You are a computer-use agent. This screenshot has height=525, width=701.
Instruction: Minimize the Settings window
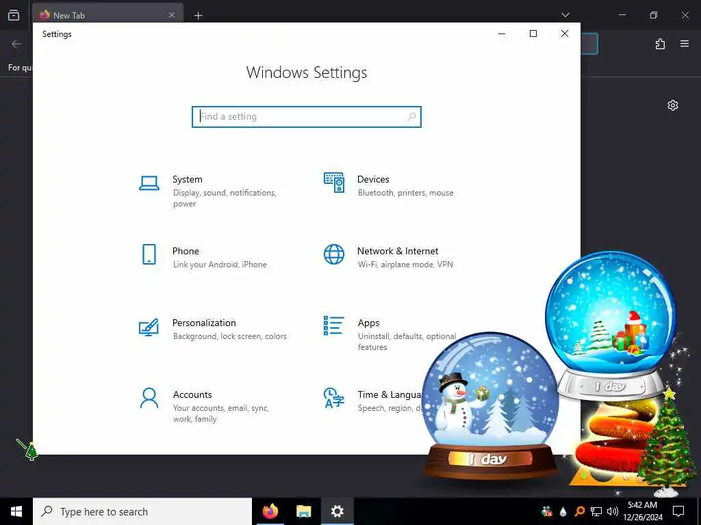pyautogui.click(x=502, y=34)
